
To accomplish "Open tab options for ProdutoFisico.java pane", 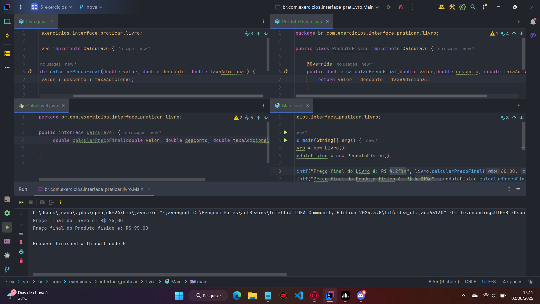I will (x=519, y=21).
